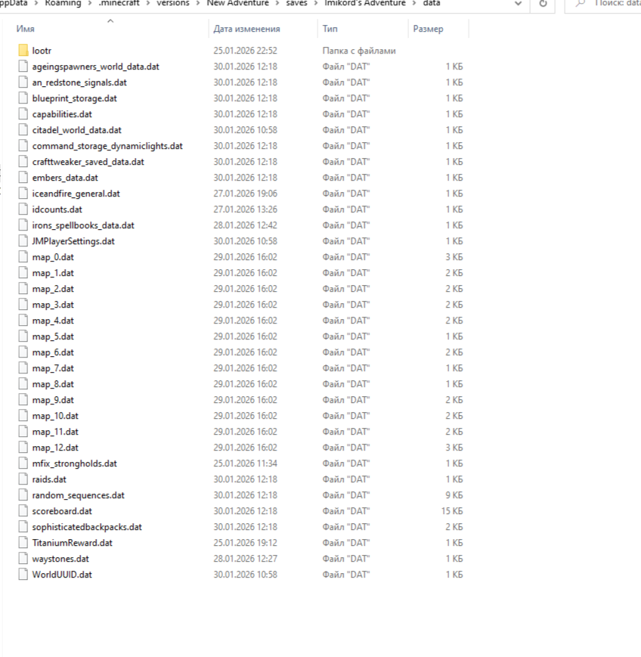Expand the chevron after 'versions' in path
The image size is (641, 657).
[198, 4]
